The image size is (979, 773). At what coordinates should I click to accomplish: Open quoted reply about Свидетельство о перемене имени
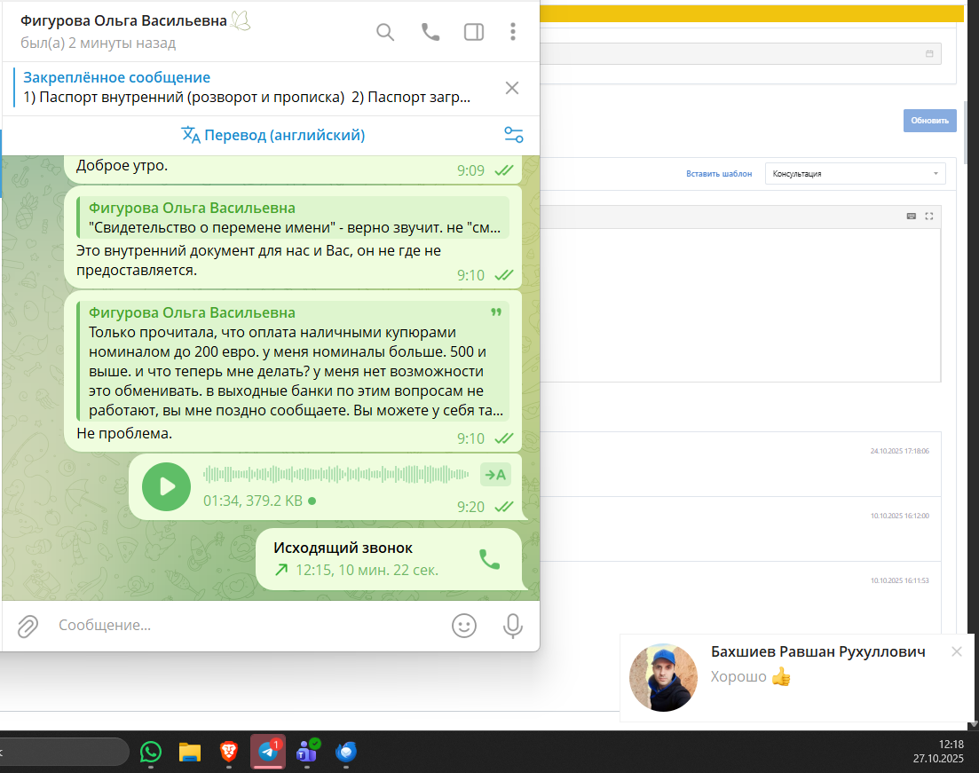(x=293, y=218)
